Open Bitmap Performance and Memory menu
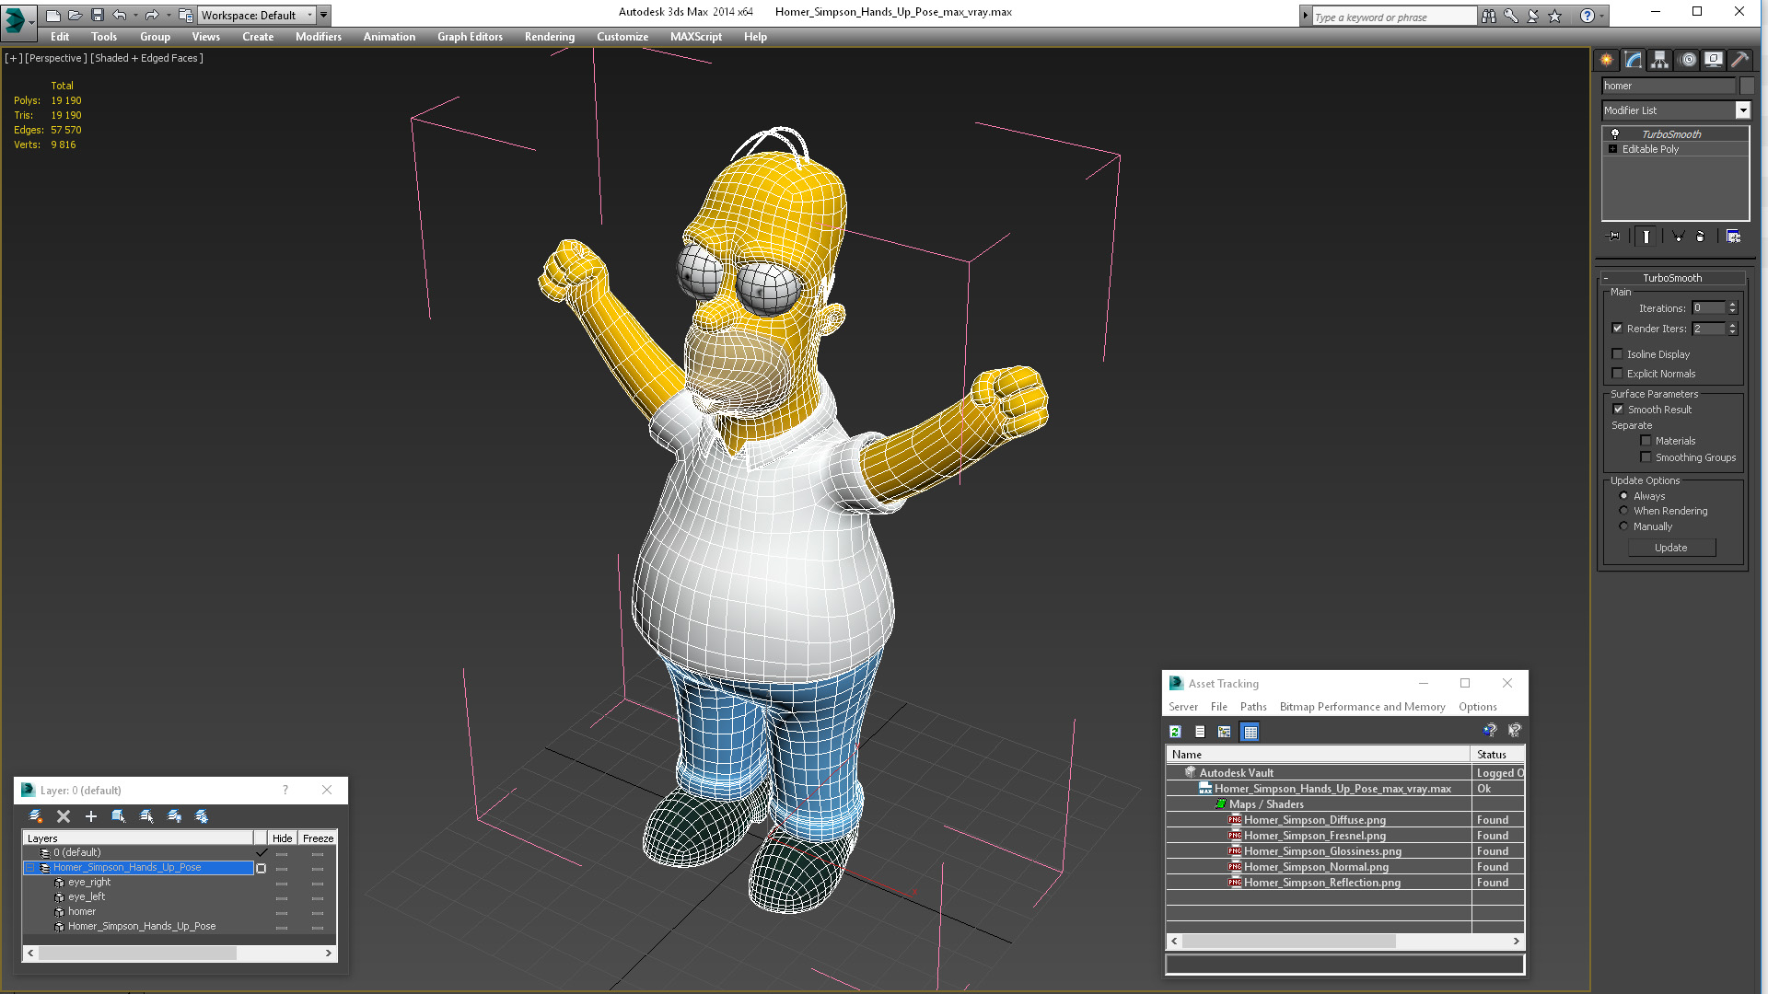1768x994 pixels. (1362, 707)
